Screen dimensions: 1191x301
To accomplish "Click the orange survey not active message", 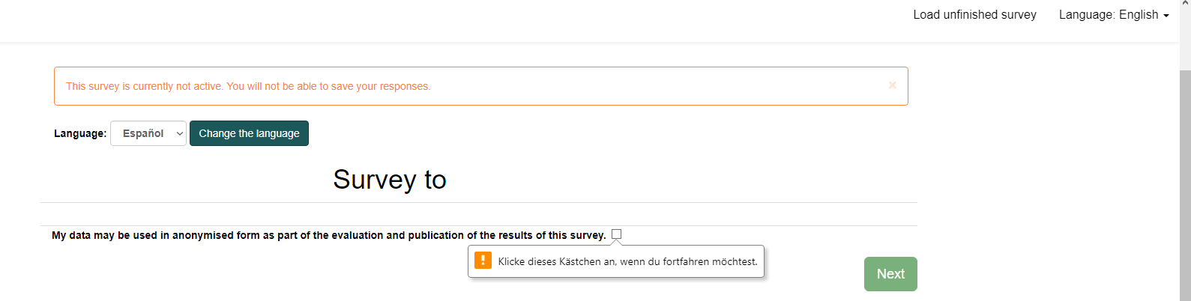I will [248, 86].
